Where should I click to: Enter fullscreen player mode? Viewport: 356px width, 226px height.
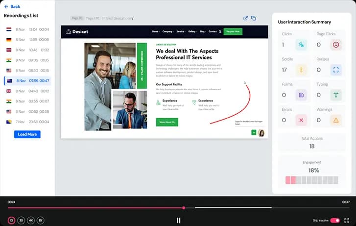[x=347, y=220]
